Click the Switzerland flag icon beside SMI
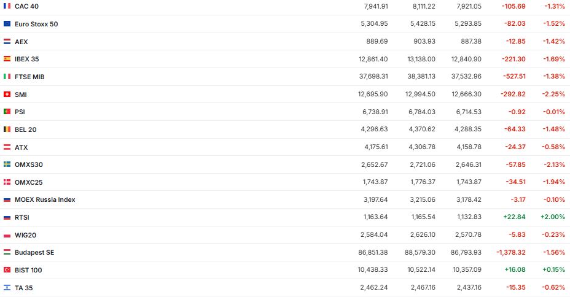The width and height of the screenshot is (570, 297). [7, 94]
